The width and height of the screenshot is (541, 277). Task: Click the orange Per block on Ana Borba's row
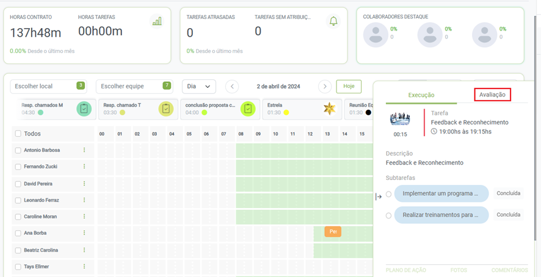(333, 232)
